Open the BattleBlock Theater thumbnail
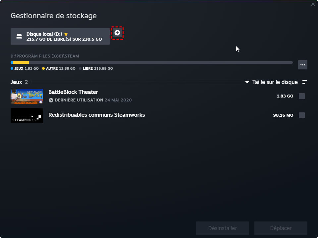Image resolution: width=318 pixels, height=238 pixels. point(27,96)
